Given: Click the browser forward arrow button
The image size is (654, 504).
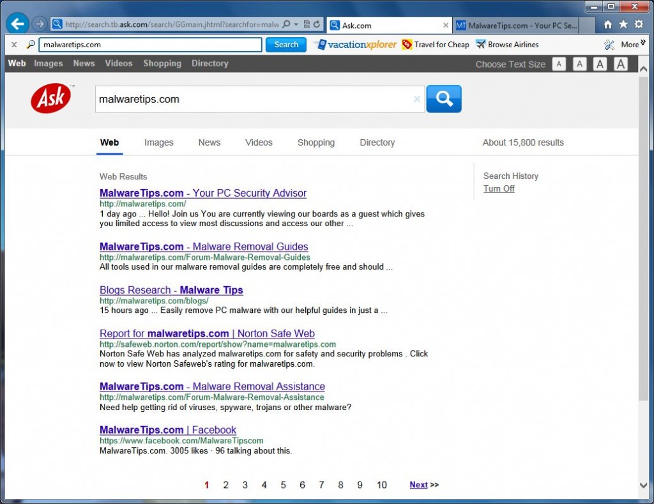Looking at the screenshot, I should tap(40, 24).
